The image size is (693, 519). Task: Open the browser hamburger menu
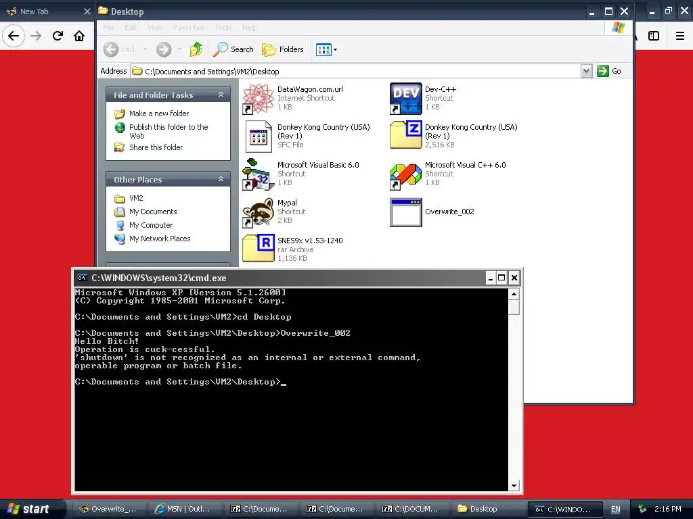click(680, 36)
